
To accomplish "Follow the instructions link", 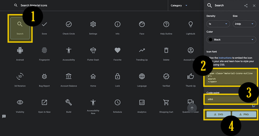I will [225, 58].
